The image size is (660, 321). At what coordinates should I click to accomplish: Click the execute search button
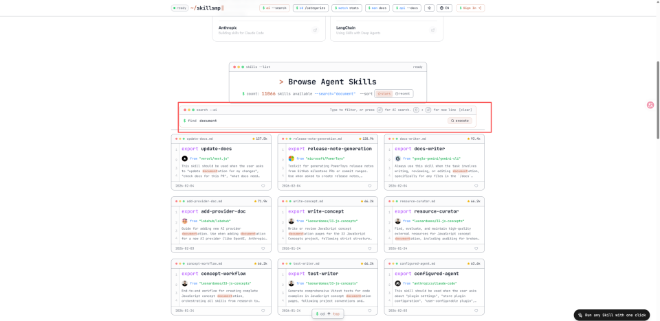tap(460, 121)
